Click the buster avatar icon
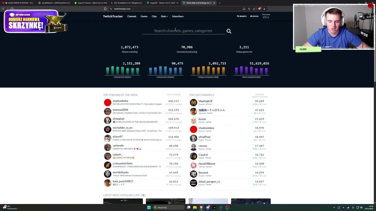The height and width of the screenshot is (211, 376). pos(193,120)
